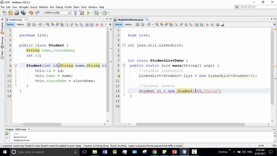Click the Save All toolbar icon
Screen dimensions: 277x156
point(23,13)
